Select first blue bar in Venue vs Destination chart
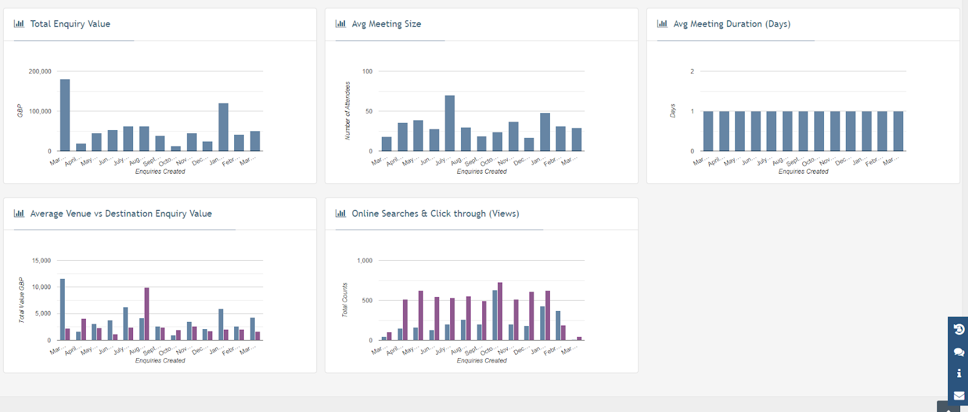Screen dimensions: 968x412 [x=62, y=309]
